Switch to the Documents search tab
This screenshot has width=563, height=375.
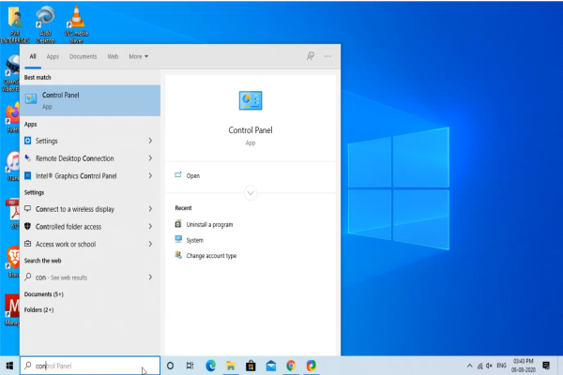click(x=83, y=56)
